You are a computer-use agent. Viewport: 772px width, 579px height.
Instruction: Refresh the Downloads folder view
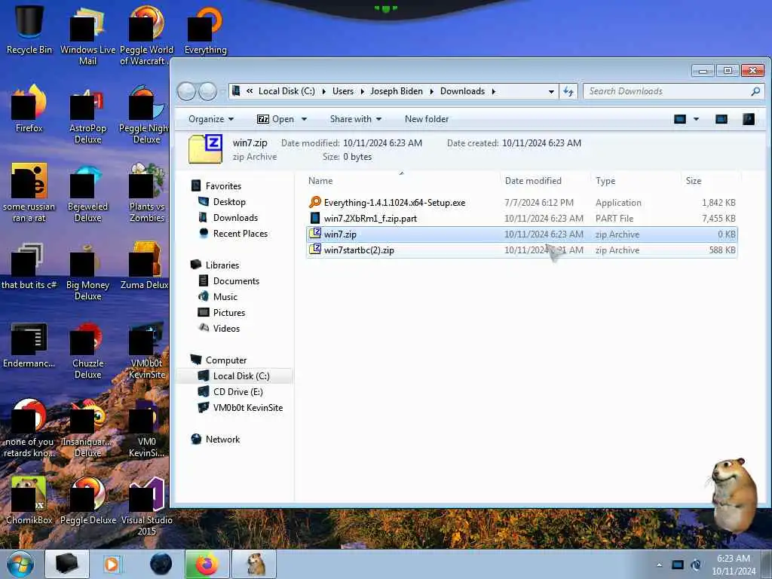[x=568, y=91]
